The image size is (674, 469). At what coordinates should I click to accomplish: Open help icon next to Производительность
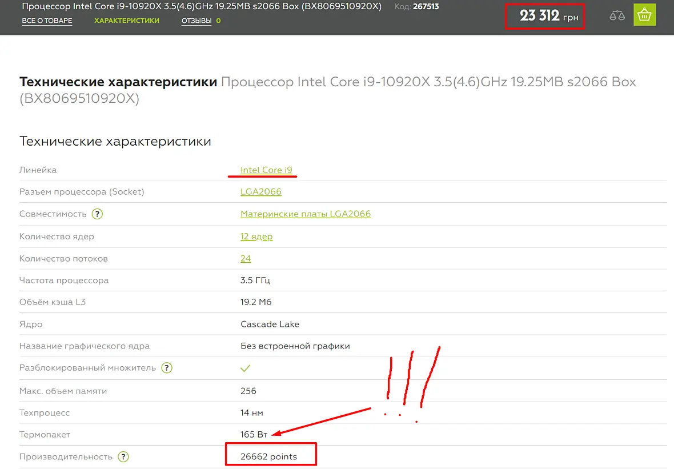pos(123,456)
